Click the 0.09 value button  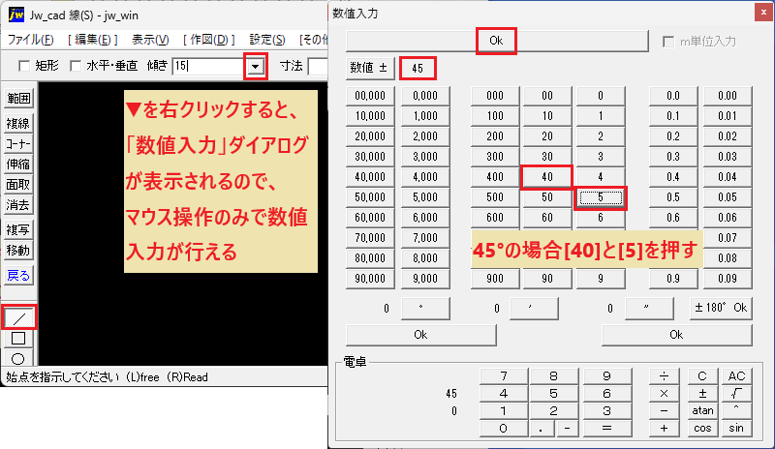(x=728, y=279)
